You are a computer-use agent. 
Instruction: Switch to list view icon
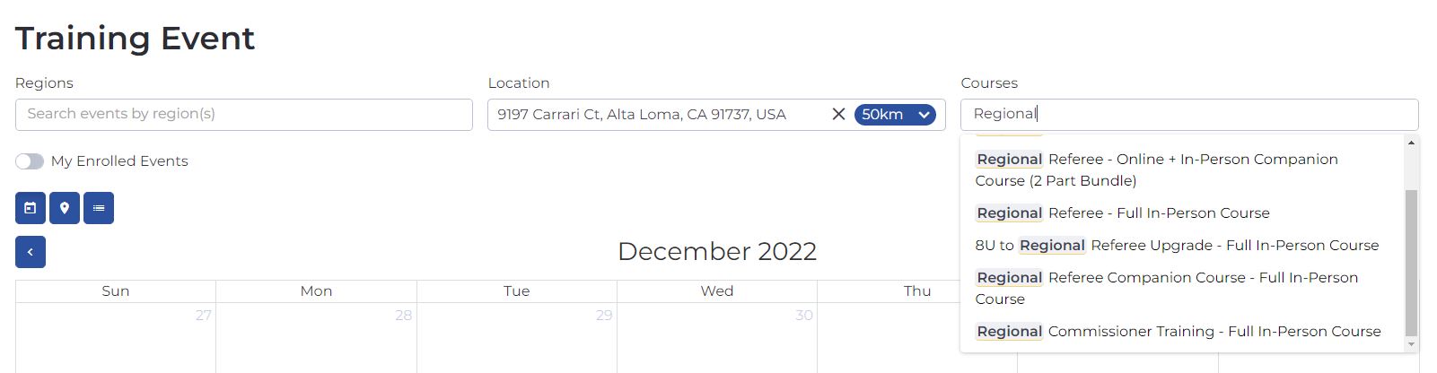[x=99, y=208]
